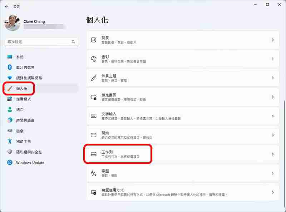This screenshot has height=212, width=286.
Task: Open 背景 (Background) picture icon
Action: click(94, 40)
